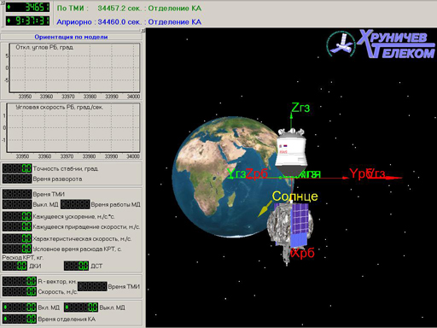This screenshot has width=437, height=328.
Task: Click the По ТМИ status line
Action: [129, 9]
